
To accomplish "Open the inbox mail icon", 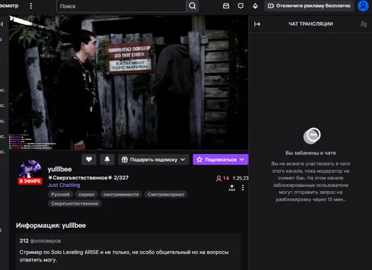I will tap(226, 6).
